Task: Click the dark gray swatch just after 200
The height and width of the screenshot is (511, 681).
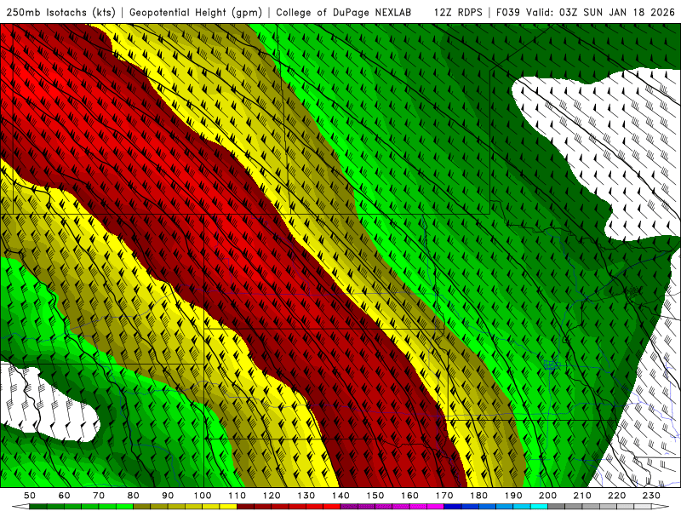Action: (x=557, y=507)
